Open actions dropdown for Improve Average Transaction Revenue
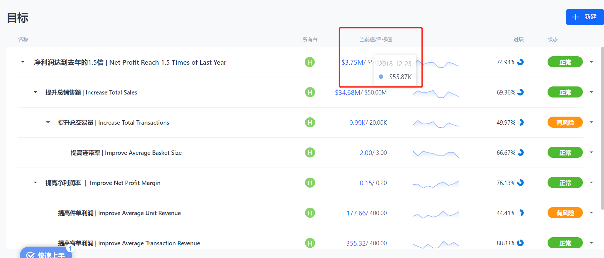The image size is (604, 258). point(592,243)
